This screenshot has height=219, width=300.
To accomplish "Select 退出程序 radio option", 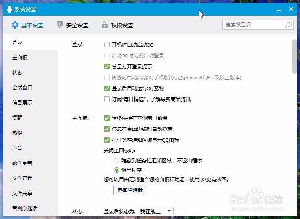I will 116,170.
